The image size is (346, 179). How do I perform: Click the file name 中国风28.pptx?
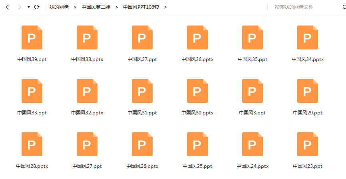(32, 166)
